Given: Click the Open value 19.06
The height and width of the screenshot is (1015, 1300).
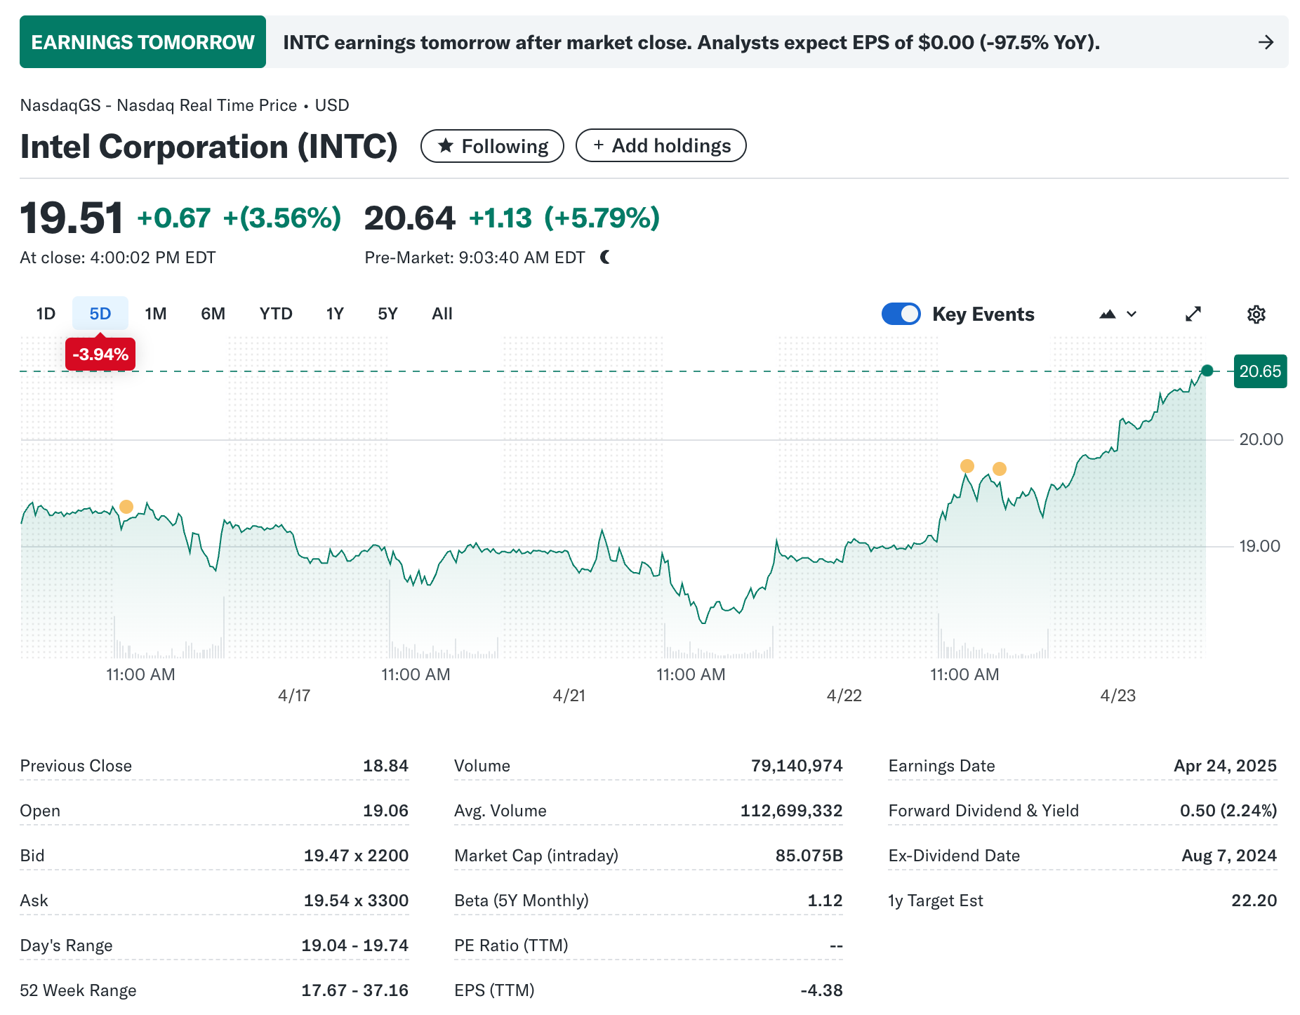Looking at the screenshot, I should 385,811.
